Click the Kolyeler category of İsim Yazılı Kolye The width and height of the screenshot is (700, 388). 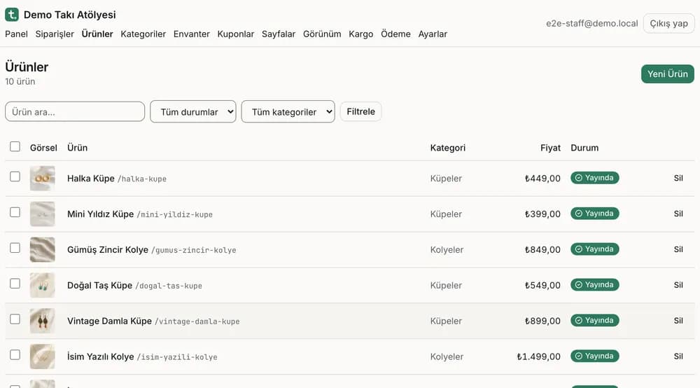[x=447, y=356]
